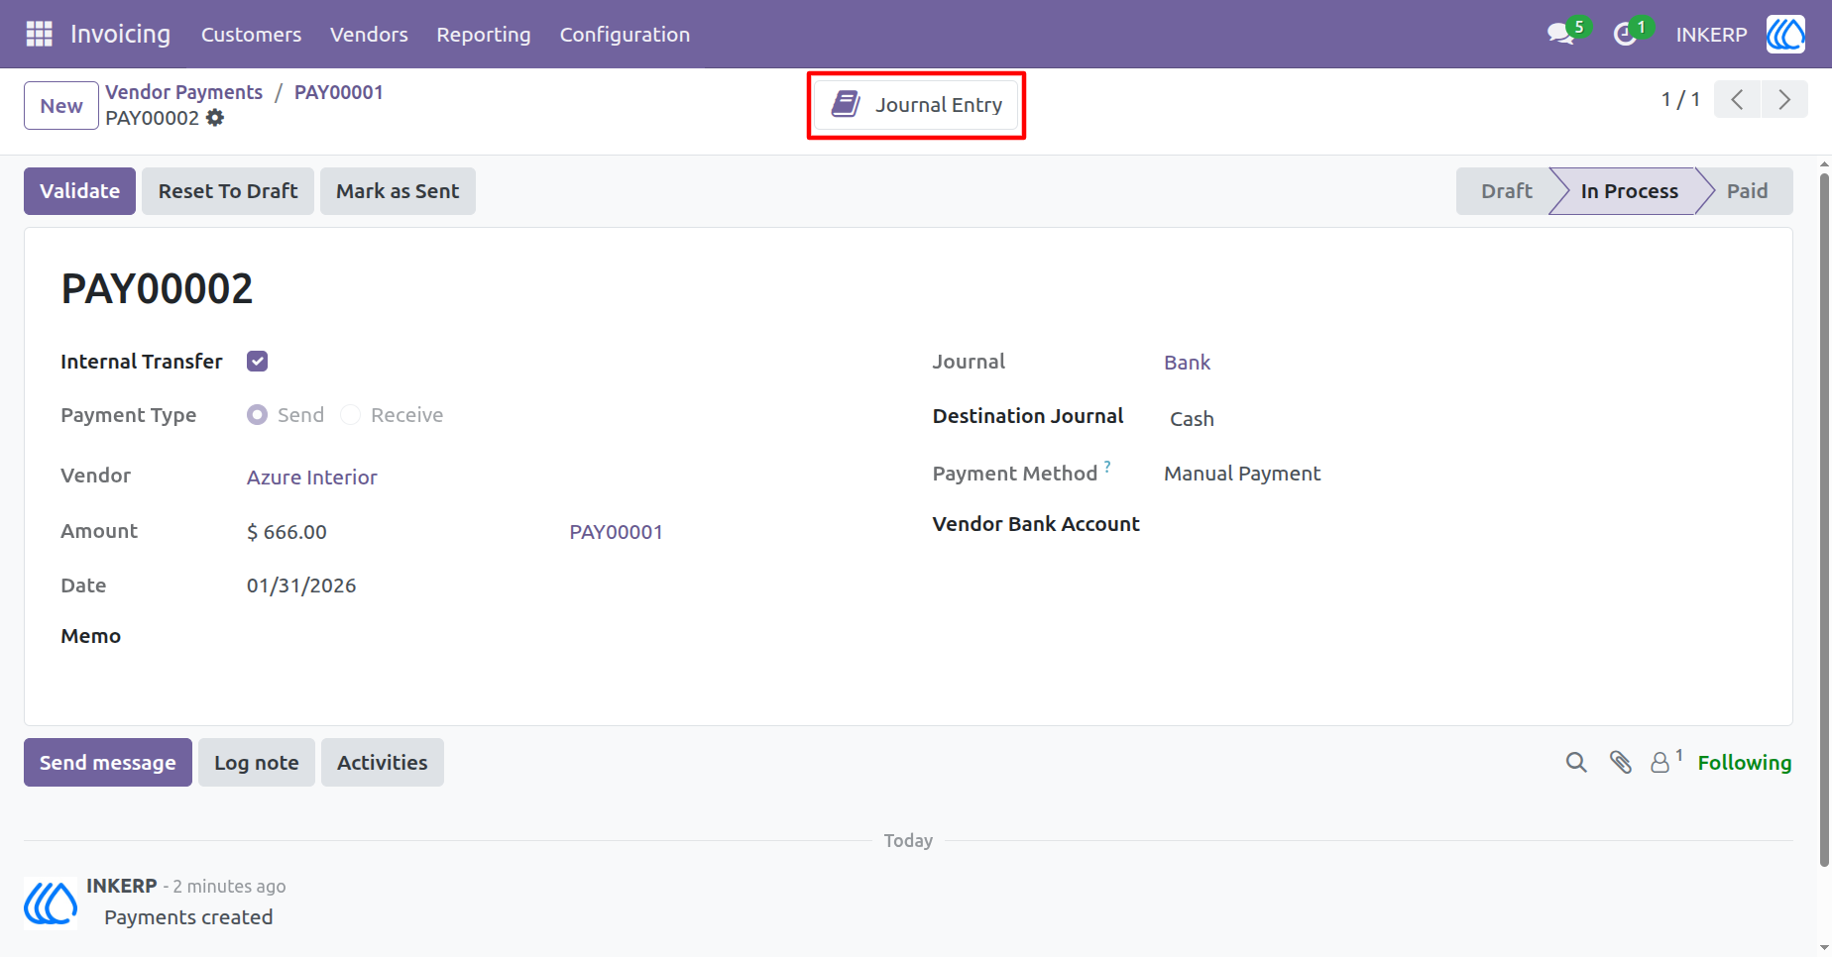Viewport: 1832px width, 957px height.
Task: Uncheck the Internal Transfer checkbox
Action: [x=258, y=362]
